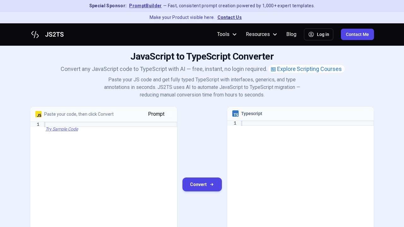Screen dimensions: 404x227
Task: Click the JS2TS brand name
Action: click(x=54, y=35)
